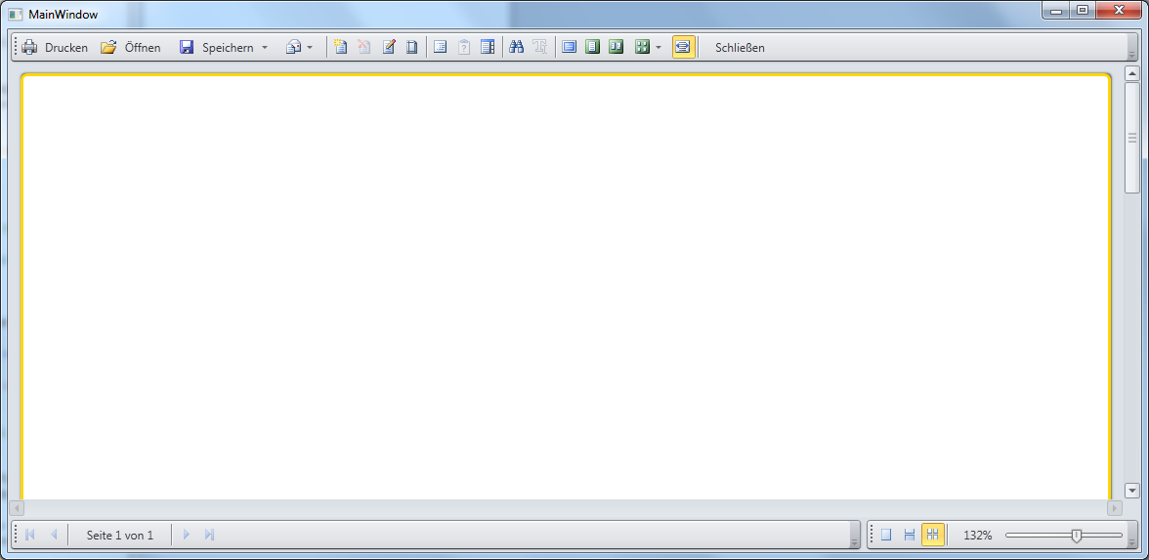Screen dimensions: 1149x560
Task: Click the Speichern save button
Action: point(217,48)
